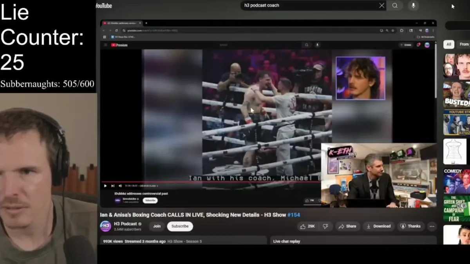The image size is (470, 264).
Task: Open the first recommended thumbnail under the All chip
Action: (x=457, y=66)
